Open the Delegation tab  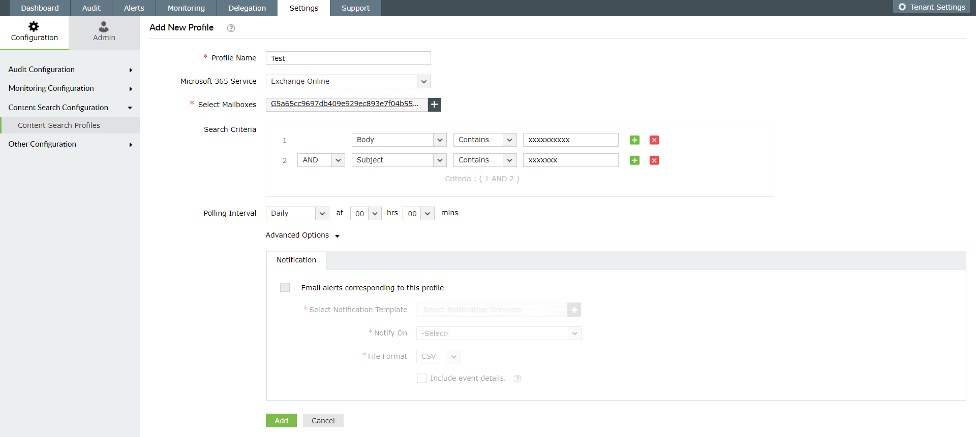(x=247, y=8)
